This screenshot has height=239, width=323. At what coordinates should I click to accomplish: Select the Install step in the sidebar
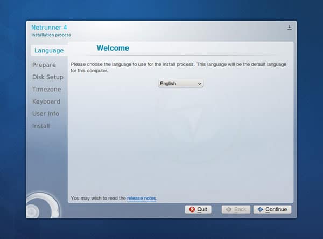pyautogui.click(x=41, y=126)
